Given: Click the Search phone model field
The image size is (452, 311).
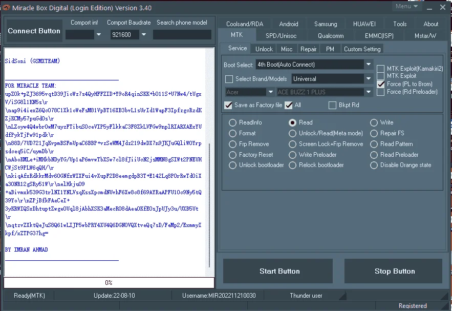Looking at the screenshot, I should (182, 35).
